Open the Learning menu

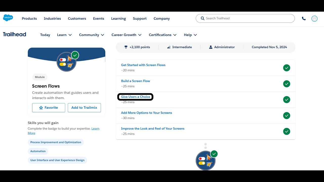tap(118, 18)
